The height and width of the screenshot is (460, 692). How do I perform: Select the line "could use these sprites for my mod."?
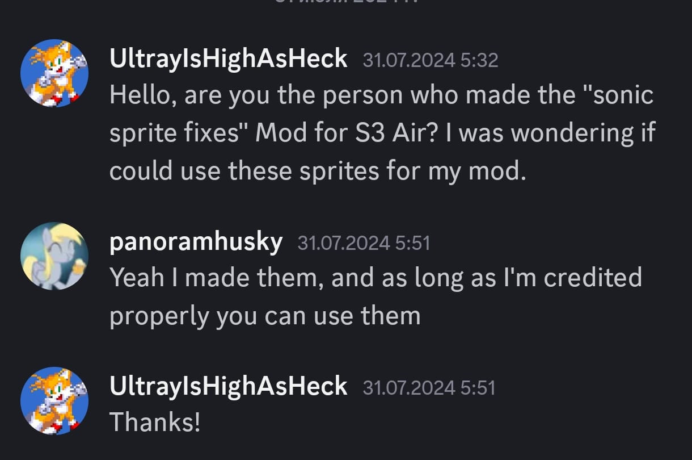click(x=318, y=170)
